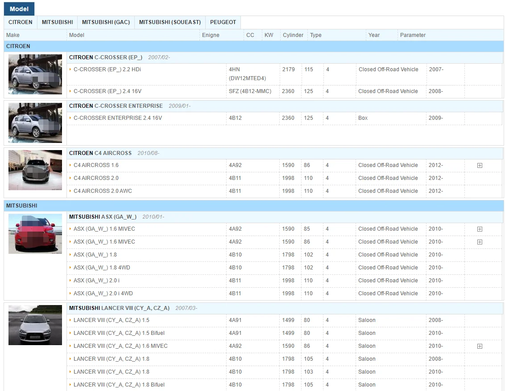Screen dimensions: 505x391
Task: Click the Make column header
Action: pyautogui.click(x=13, y=35)
